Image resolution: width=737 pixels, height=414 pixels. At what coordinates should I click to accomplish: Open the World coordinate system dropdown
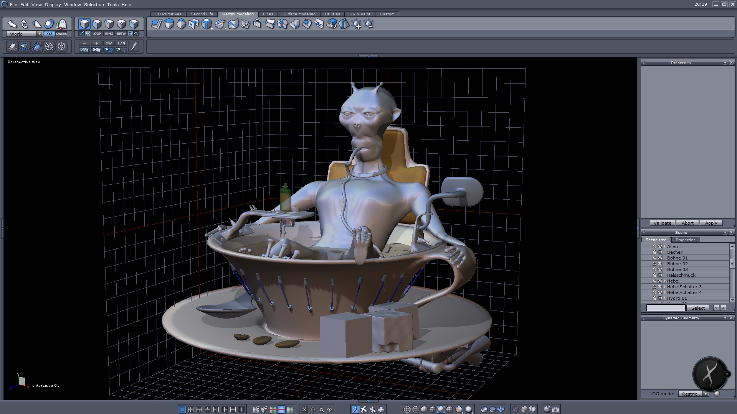[x=40, y=34]
